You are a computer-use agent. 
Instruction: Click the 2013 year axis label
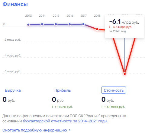coord(28,16)
